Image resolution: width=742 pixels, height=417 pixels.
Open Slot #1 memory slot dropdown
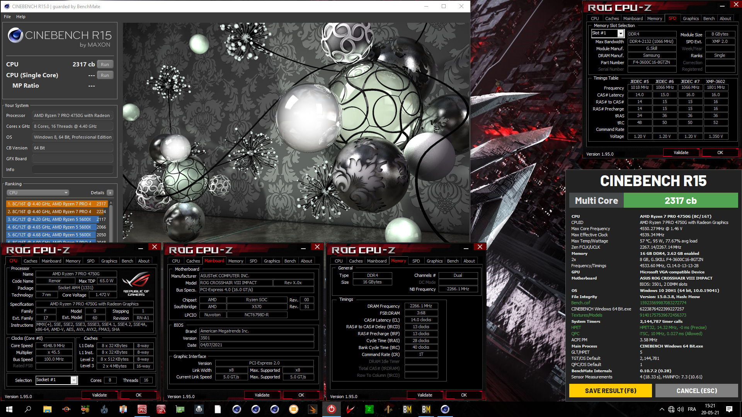[620, 34]
